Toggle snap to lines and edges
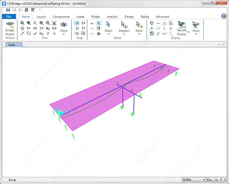The height and width of the screenshot is (184, 229). [83, 28]
